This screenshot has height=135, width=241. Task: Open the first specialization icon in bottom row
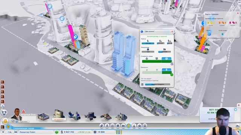102,126
